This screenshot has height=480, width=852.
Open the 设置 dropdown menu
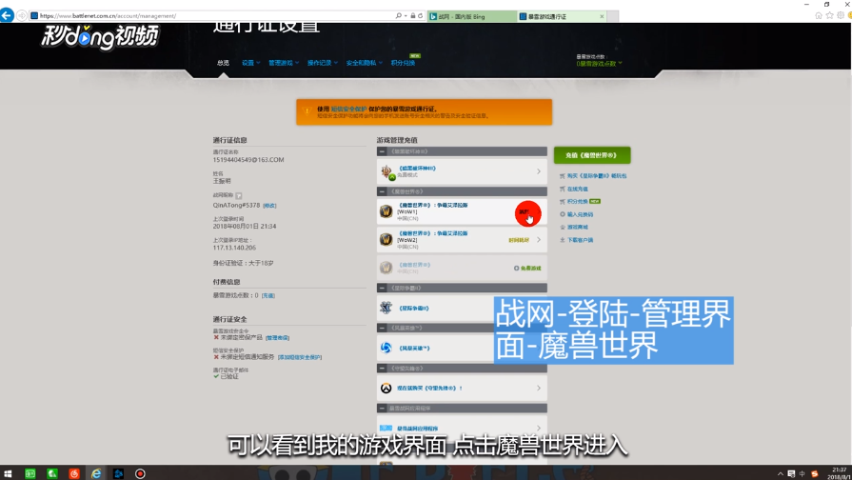(250, 63)
